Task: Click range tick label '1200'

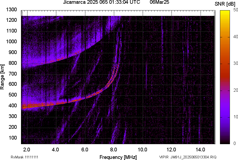Action: pyautogui.click(x=11, y=20)
